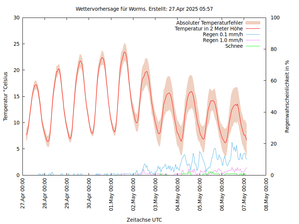This screenshot has width=299, height=224.
Task: Click the 0 value on temperature axis
Action: [18, 175]
